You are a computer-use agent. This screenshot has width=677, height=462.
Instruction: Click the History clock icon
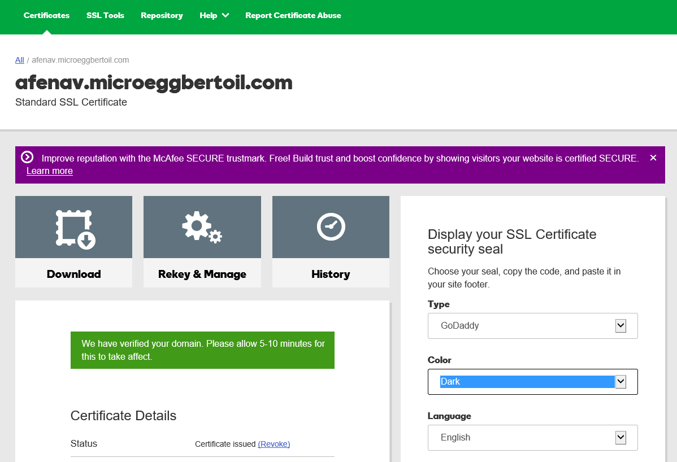click(331, 227)
